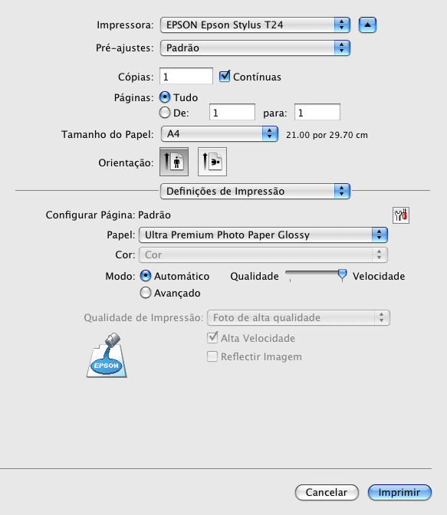Click the Imprimir button
Viewport: 447px width, 515px height.
399,492
